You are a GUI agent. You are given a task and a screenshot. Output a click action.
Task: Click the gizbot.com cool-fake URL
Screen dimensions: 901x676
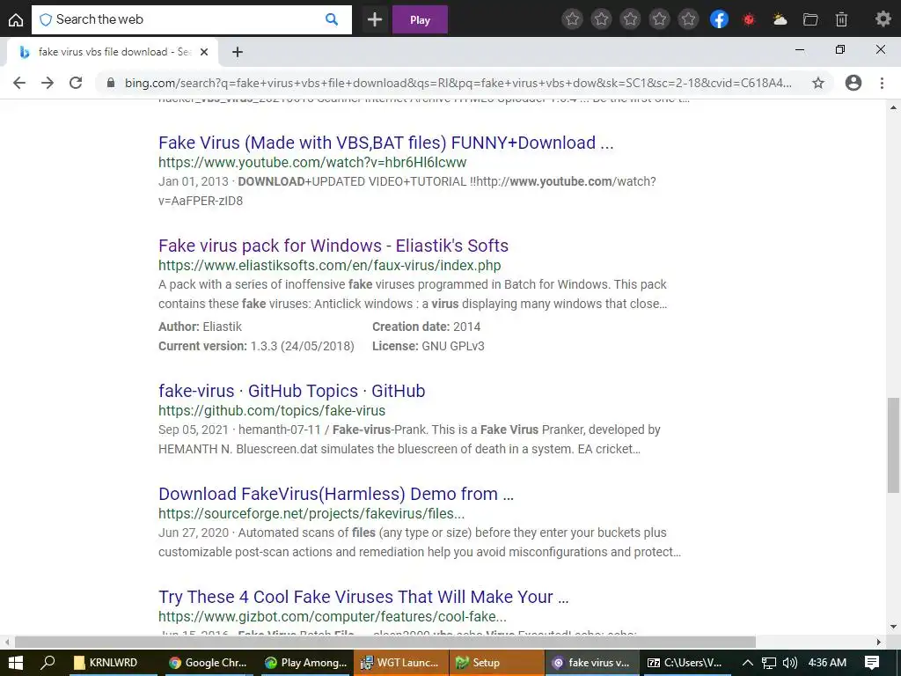pos(332,616)
